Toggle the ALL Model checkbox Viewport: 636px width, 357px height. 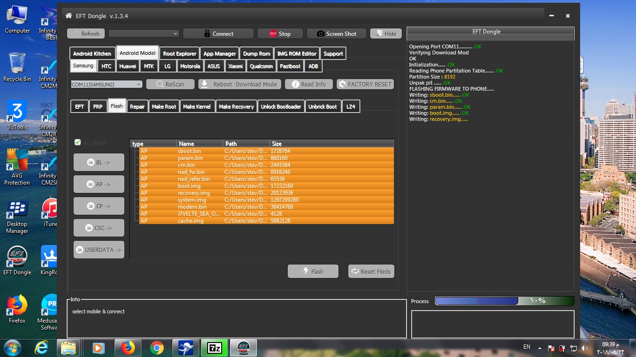[78, 142]
